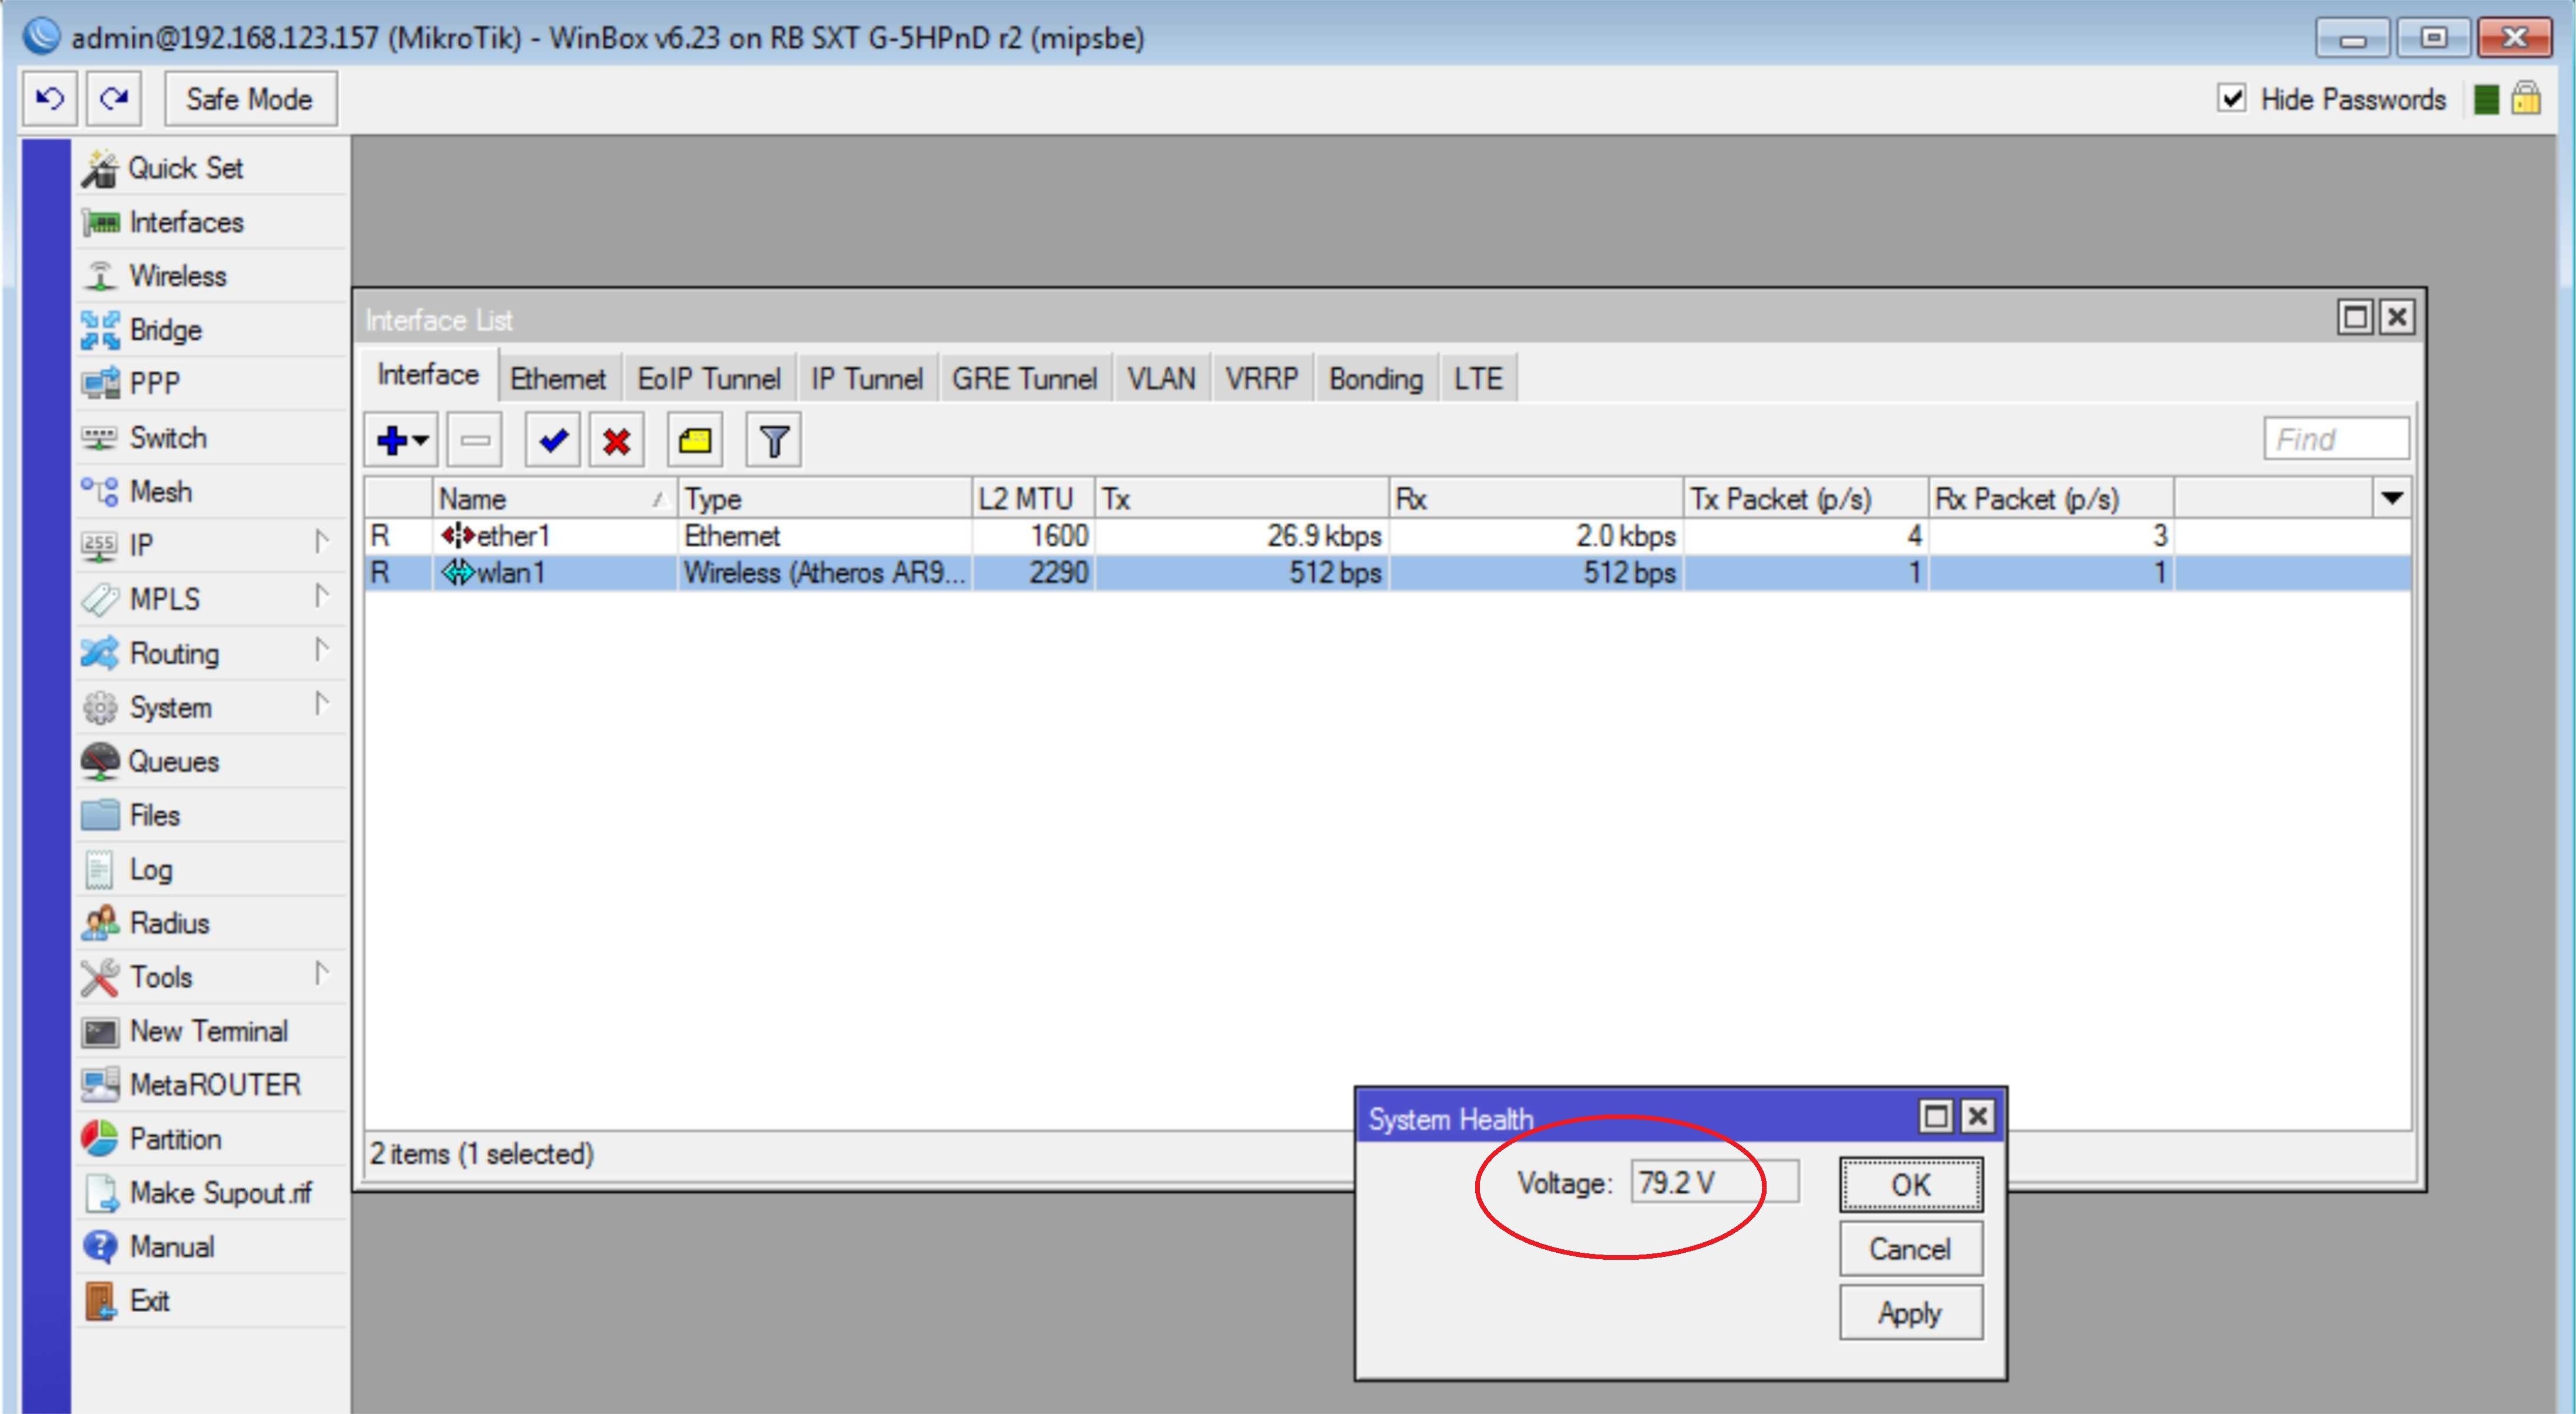Expand the MPLS submenu
The image size is (2576, 1414).
[x=321, y=595]
